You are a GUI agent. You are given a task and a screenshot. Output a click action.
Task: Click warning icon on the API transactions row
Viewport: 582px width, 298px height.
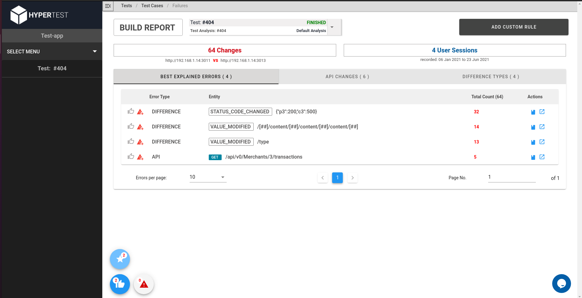140,157
